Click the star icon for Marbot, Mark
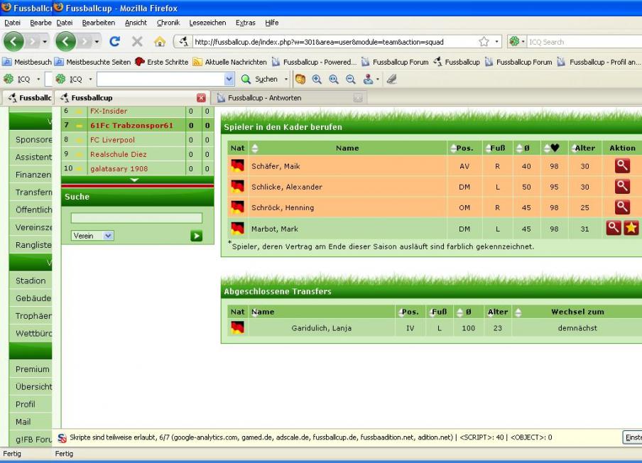 click(x=631, y=228)
